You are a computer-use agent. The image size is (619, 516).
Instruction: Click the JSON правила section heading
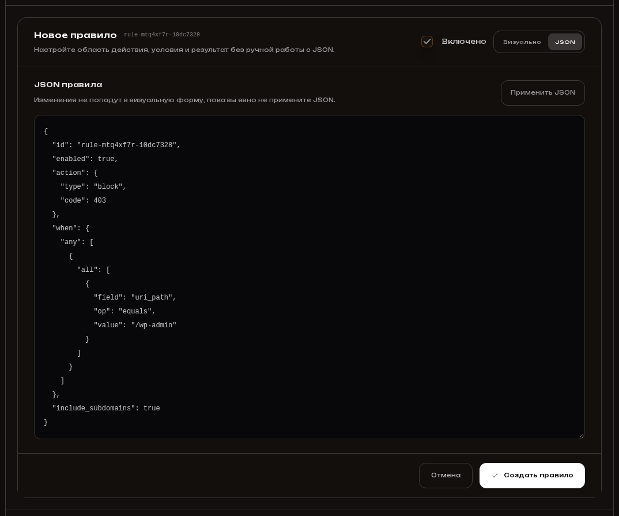point(68,85)
